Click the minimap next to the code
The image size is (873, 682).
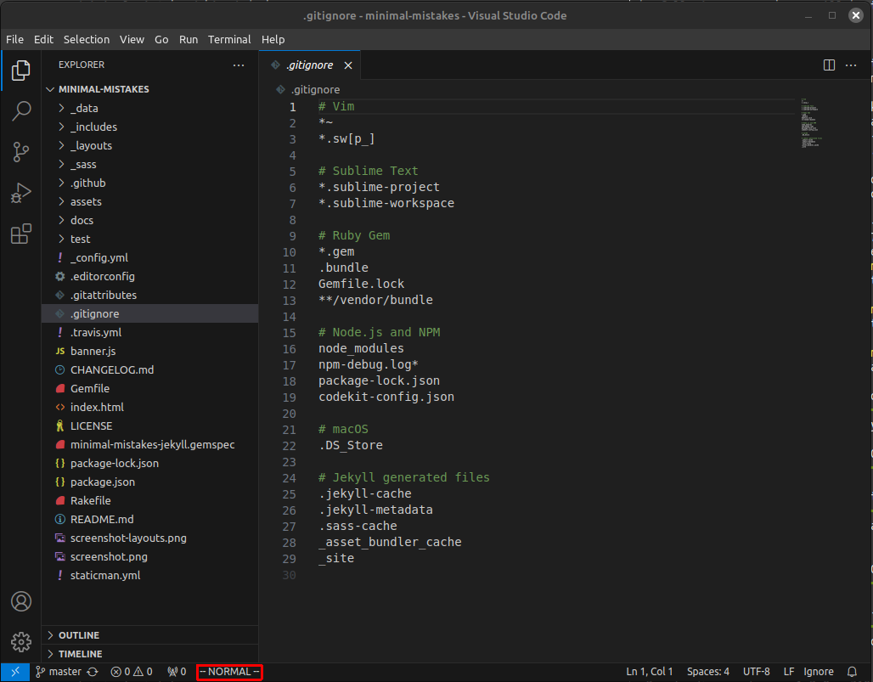tap(809, 123)
